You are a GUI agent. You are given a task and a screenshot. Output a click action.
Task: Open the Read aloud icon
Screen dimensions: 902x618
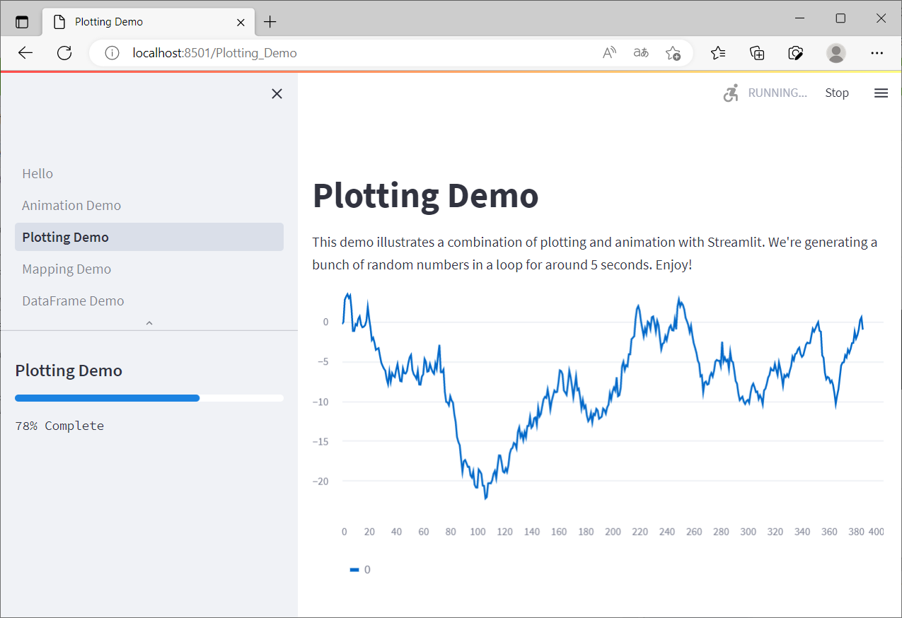[x=608, y=52]
